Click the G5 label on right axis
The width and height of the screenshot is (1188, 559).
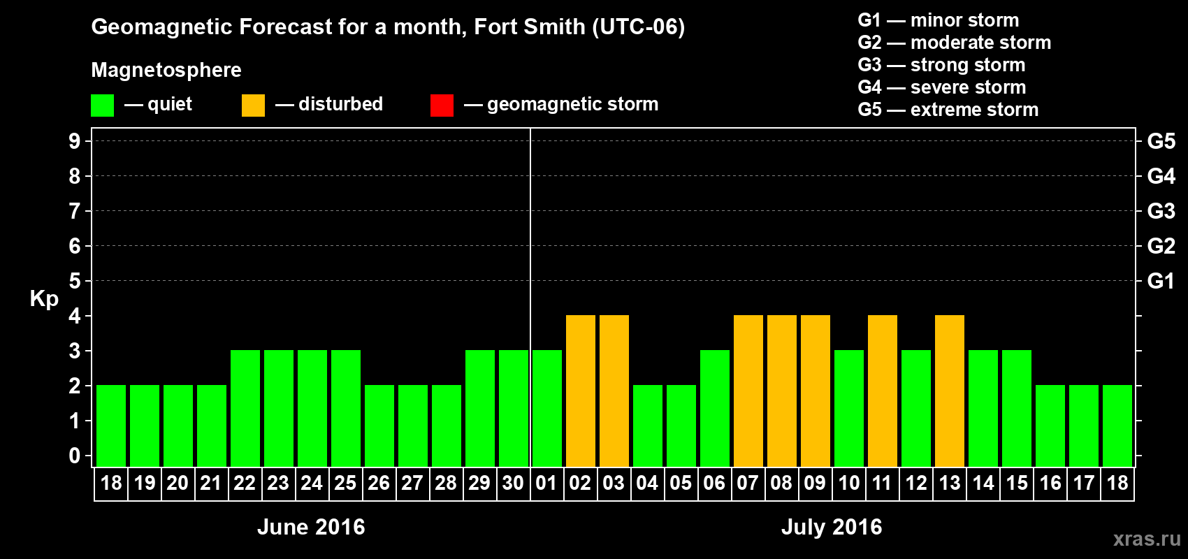[1161, 141]
